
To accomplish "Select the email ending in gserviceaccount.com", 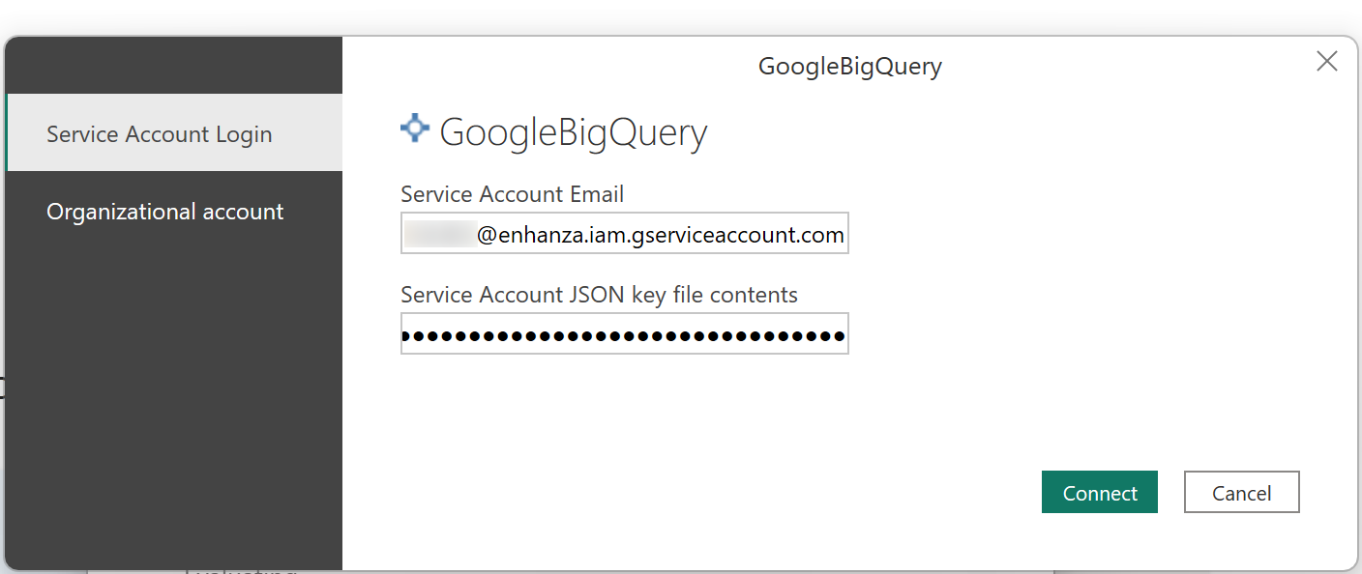I will 624,233.
